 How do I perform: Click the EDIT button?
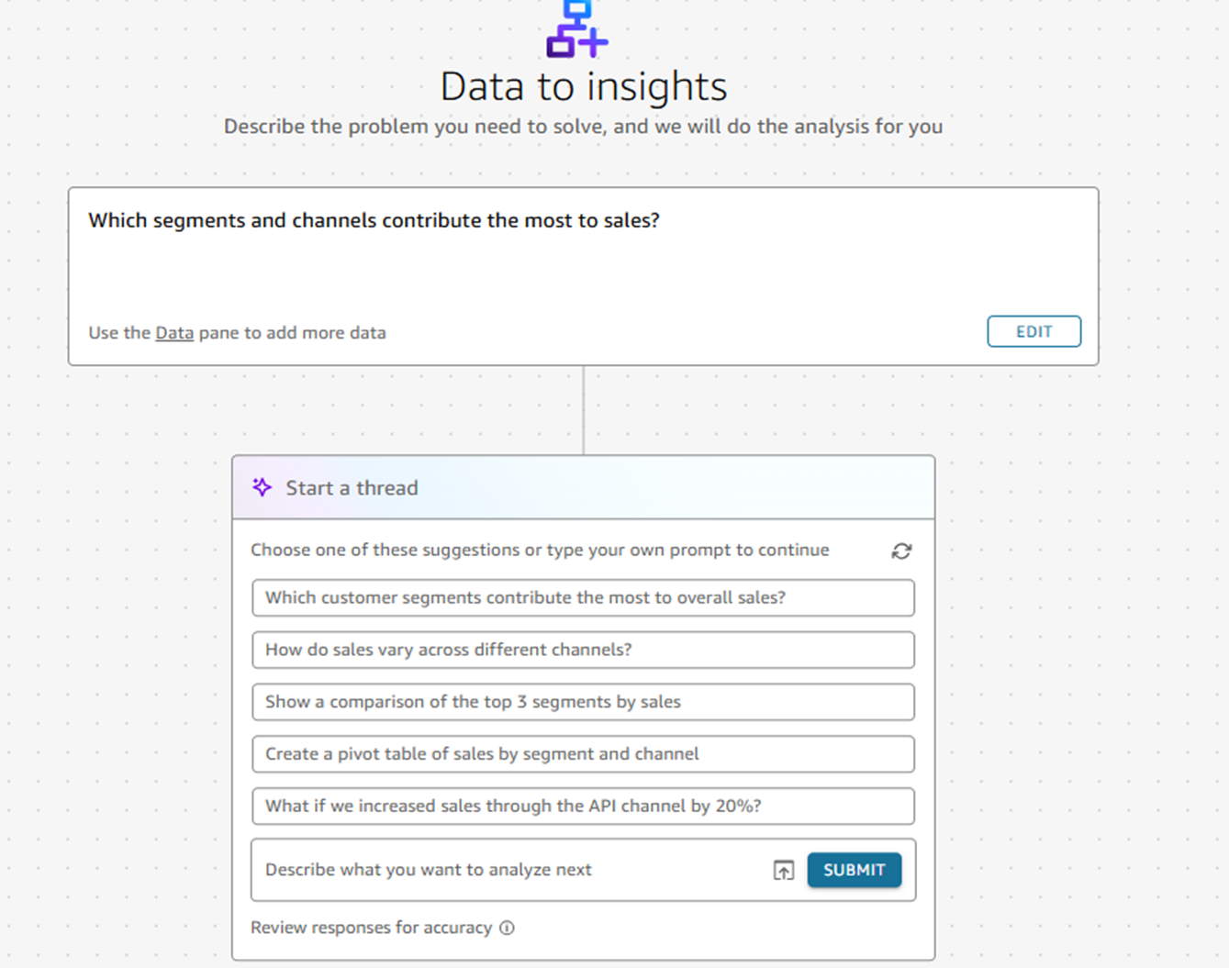[x=1033, y=331]
